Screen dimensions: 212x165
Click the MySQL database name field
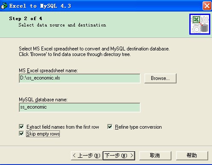[x=79, y=107]
